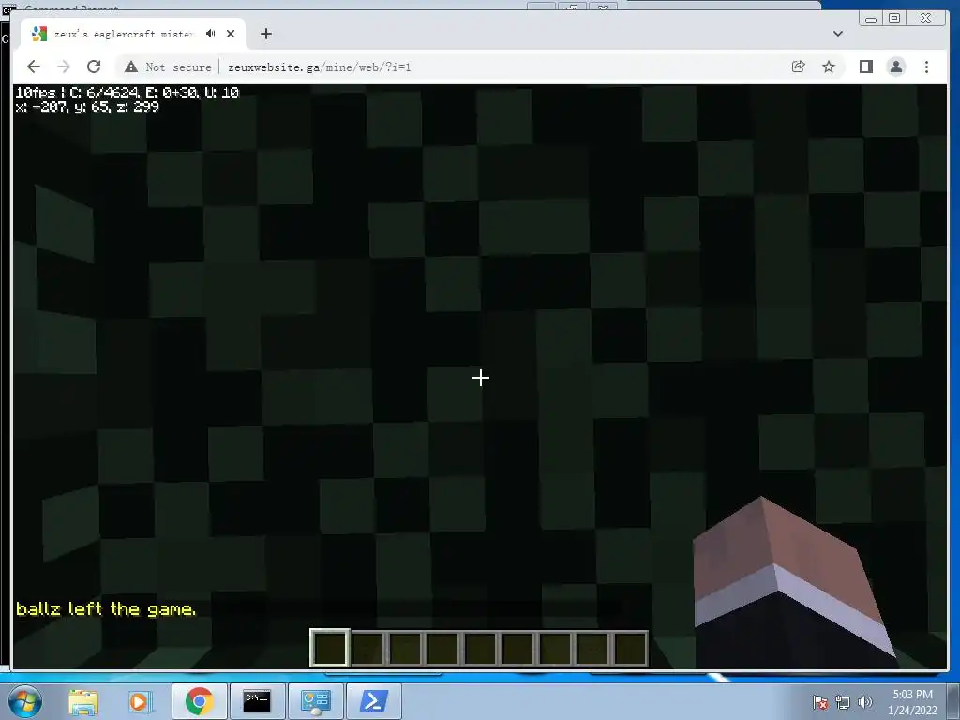Image resolution: width=960 pixels, height=720 pixels.
Task: Reload the eaglercraft page
Action: [94, 67]
